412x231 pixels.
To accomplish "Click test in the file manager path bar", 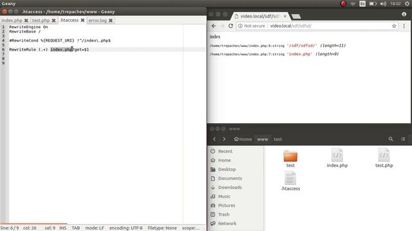I will click(x=277, y=139).
